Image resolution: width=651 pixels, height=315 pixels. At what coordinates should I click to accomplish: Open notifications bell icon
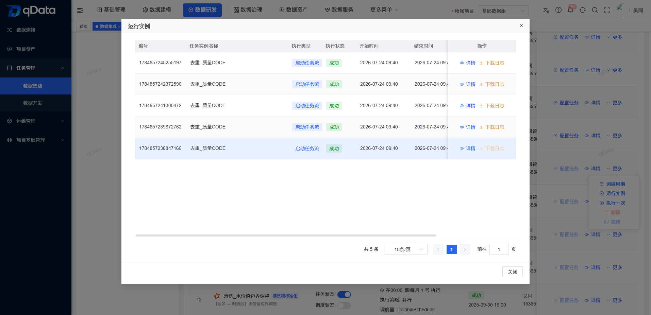point(570,10)
